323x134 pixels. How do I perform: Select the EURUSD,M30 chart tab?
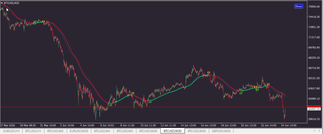coord(79,131)
